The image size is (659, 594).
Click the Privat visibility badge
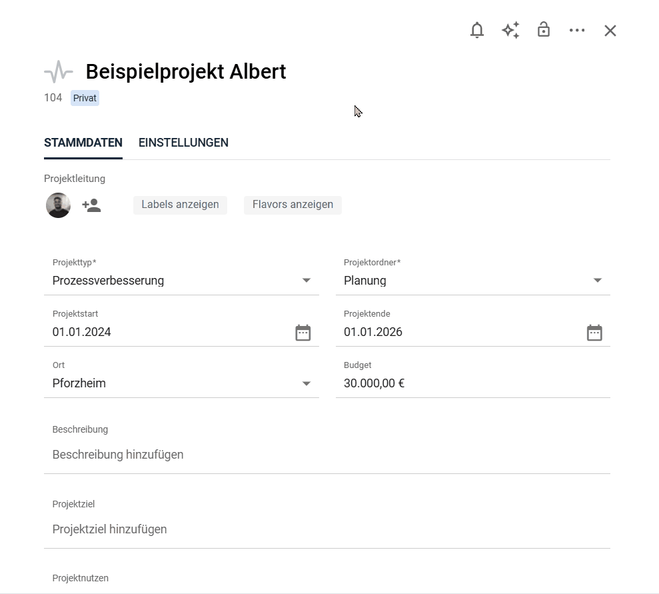85,99
